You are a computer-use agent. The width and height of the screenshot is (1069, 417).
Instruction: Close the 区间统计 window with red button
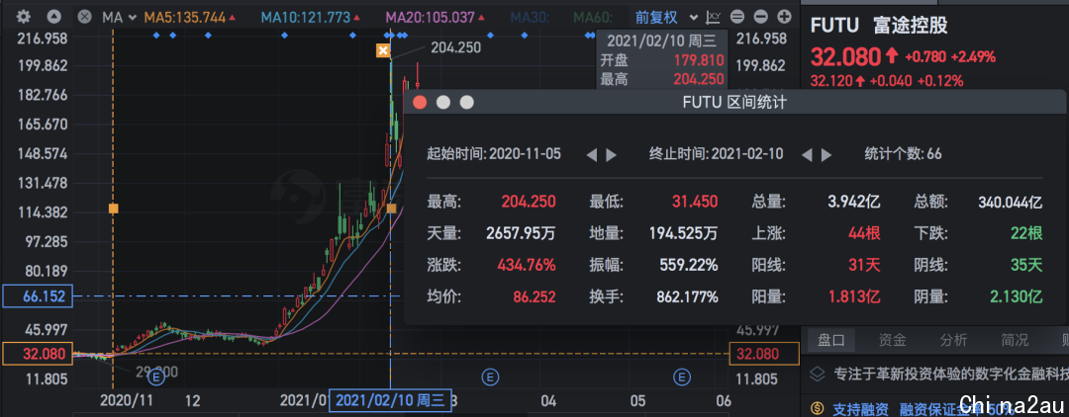point(420,103)
